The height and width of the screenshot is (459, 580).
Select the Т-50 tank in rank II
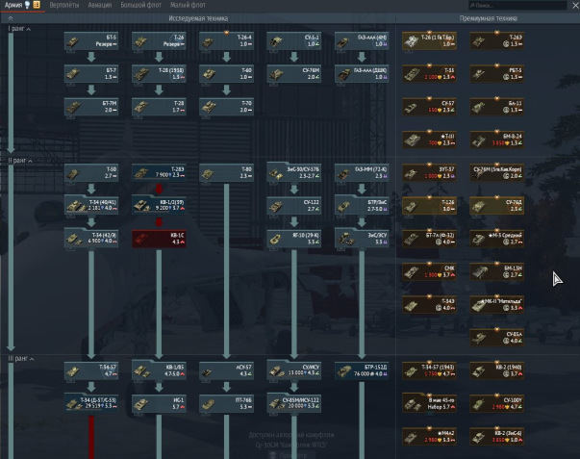pyautogui.click(x=90, y=172)
